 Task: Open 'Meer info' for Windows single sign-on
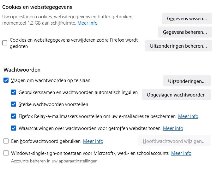tap(181, 153)
